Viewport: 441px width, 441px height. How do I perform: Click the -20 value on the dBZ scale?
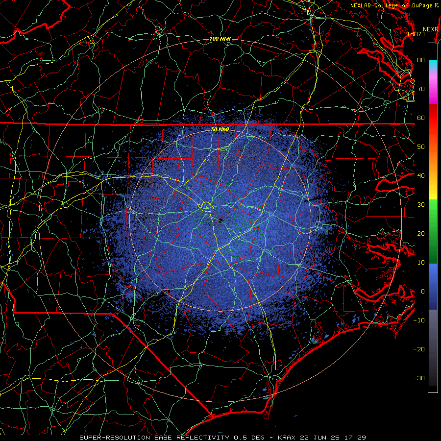coord(419,349)
